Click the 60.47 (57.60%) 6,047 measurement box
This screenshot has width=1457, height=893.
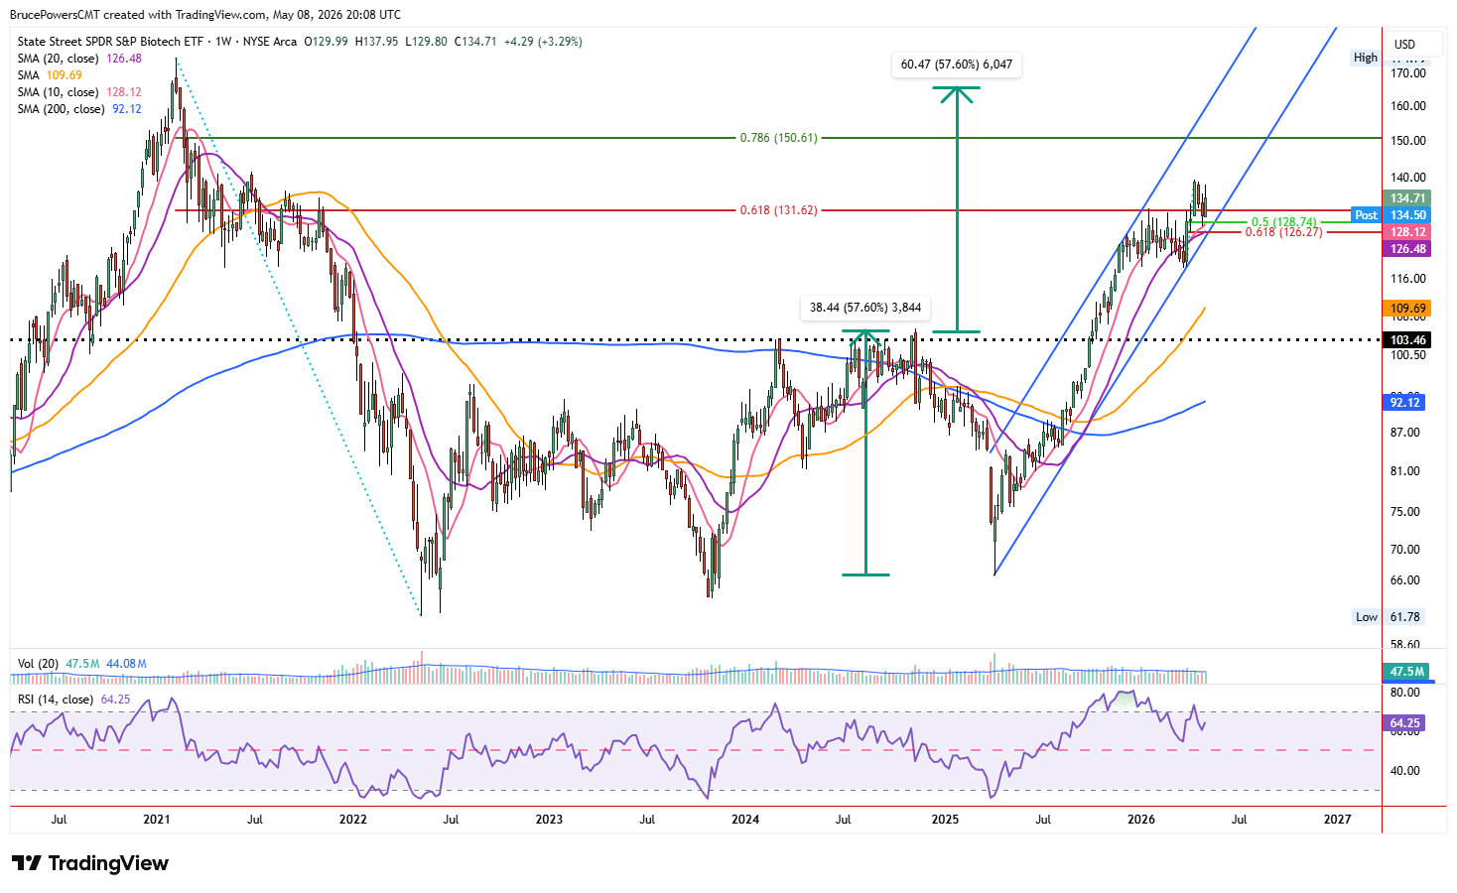[x=957, y=64]
